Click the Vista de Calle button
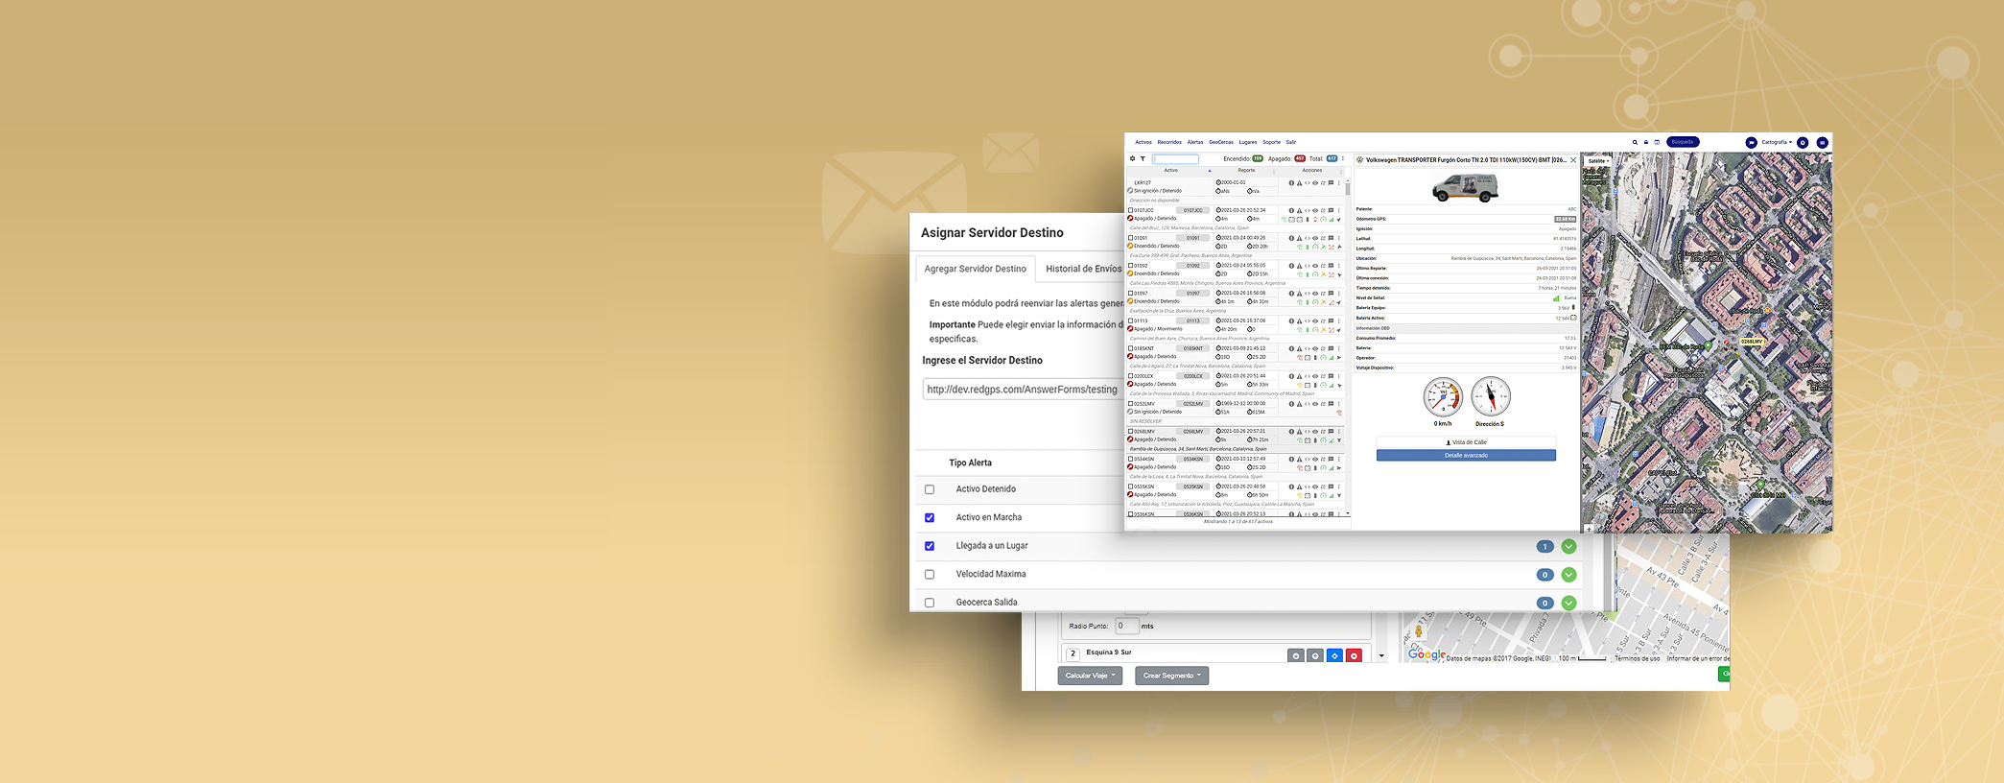 pos(1466,442)
